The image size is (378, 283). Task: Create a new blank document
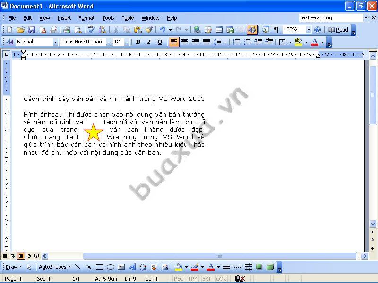tap(9, 30)
